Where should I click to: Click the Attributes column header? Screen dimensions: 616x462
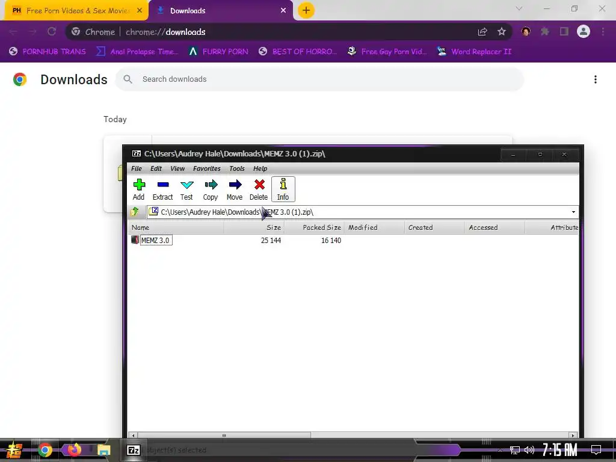click(552, 227)
